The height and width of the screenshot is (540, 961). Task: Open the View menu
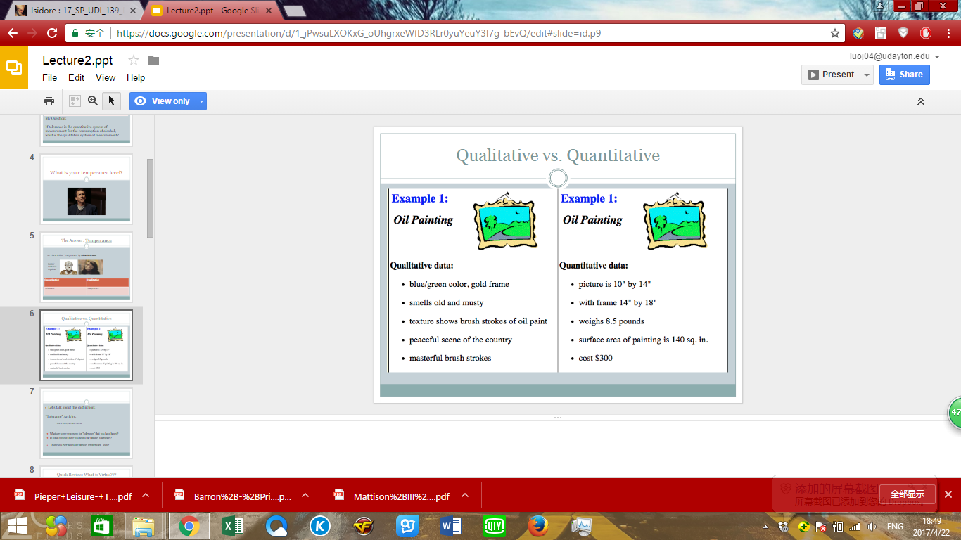point(106,77)
